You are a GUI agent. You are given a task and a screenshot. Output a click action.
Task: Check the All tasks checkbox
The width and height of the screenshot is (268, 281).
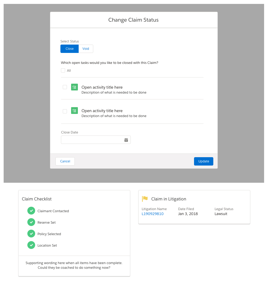click(63, 70)
